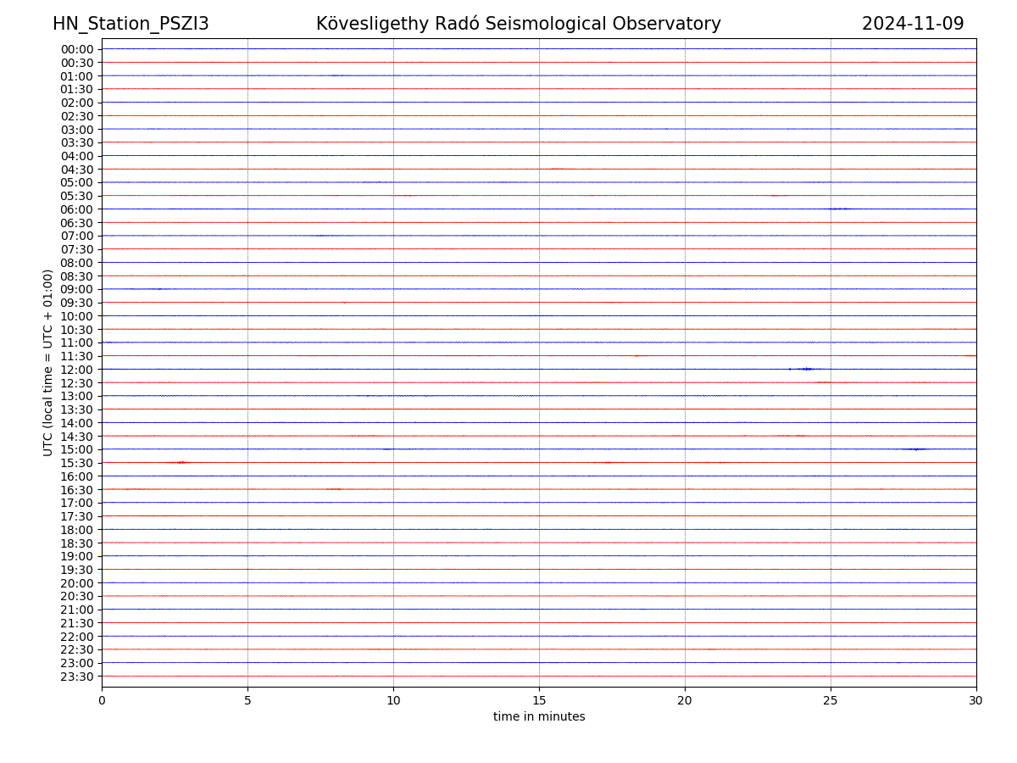
Task: Select the blue burst on the 15:00 trace
Action: point(915,449)
